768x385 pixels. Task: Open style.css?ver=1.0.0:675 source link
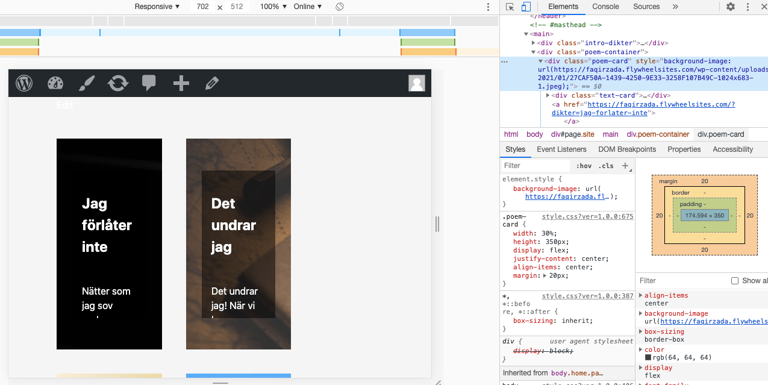(x=588, y=216)
